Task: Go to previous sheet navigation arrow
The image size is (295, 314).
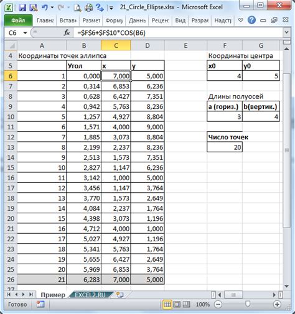Action: pos(16,295)
